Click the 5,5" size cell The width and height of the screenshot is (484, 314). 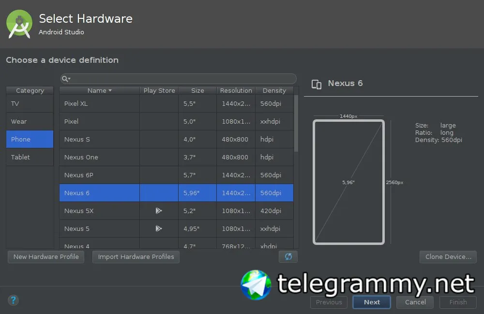click(x=197, y=103)
